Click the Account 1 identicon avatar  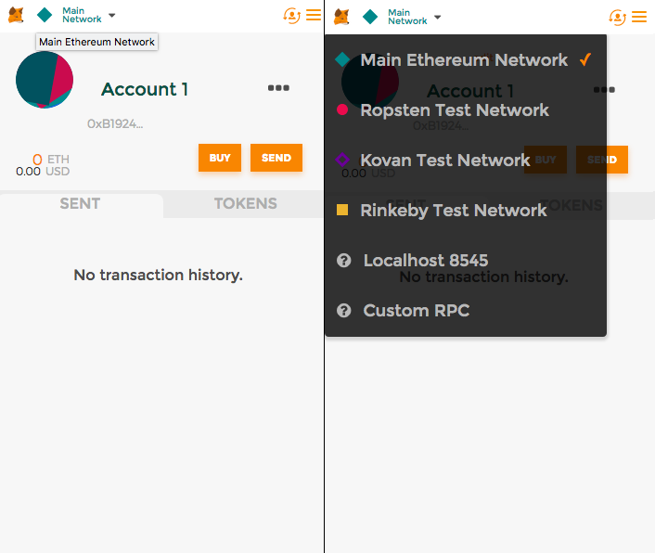[45, 80]
